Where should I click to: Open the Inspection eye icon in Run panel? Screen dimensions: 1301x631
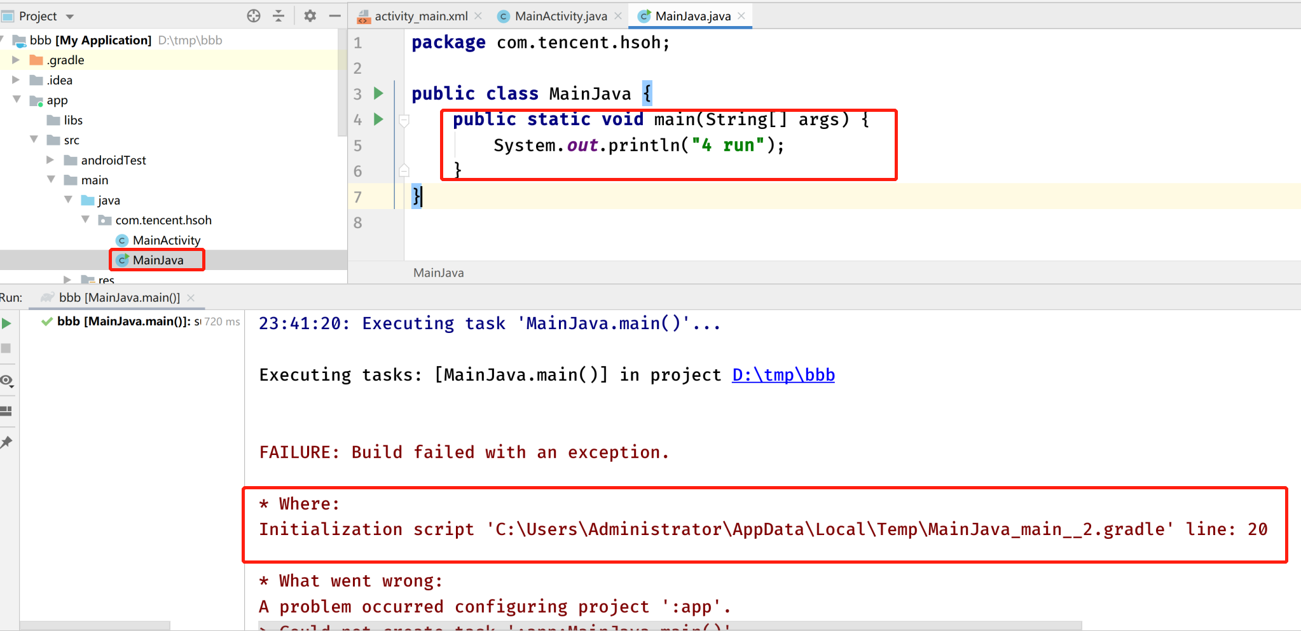7,380
